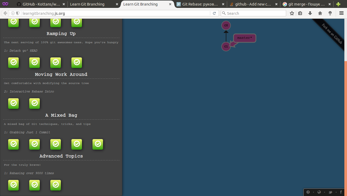Click the Facebook icon
This screenshot has width=347, height=196.
tap(341, 192)
